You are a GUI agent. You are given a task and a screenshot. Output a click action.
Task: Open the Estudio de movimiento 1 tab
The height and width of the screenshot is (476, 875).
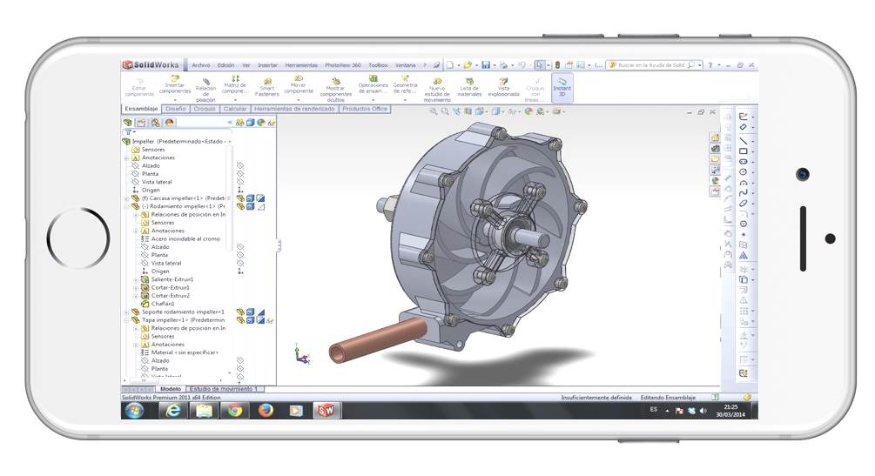coord(225,389)
